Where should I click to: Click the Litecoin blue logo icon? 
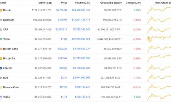(1, 68)
